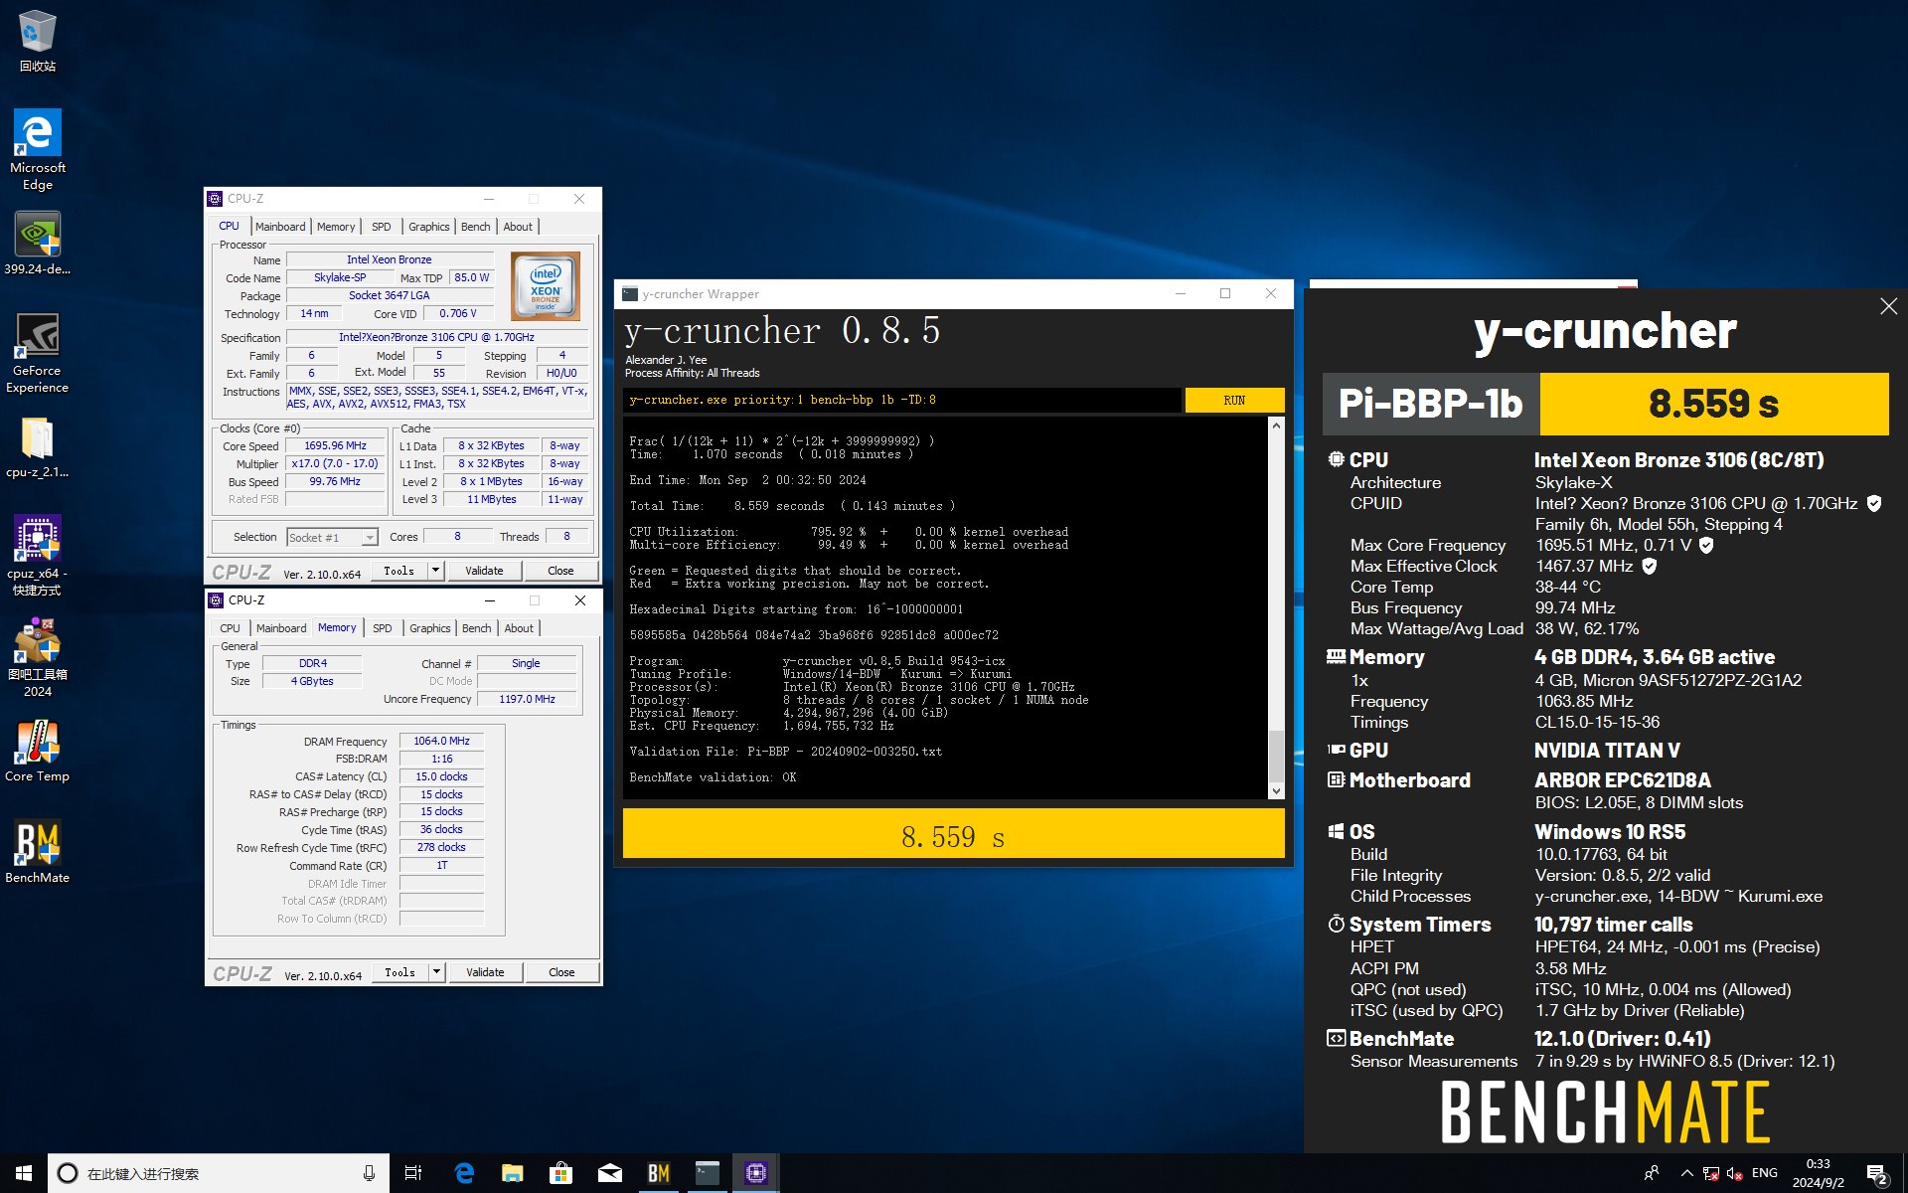Click the microphone icon in search box
This screenshot has height=1193, width=1908.
[369, 1173]
